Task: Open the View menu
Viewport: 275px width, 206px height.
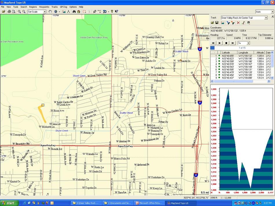Action: tap(9, 7)
